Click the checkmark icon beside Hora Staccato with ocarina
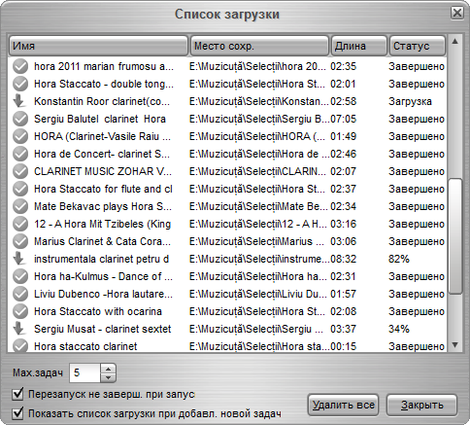Image resolution: width=470 pixels, height=425 pixels. 20,311
